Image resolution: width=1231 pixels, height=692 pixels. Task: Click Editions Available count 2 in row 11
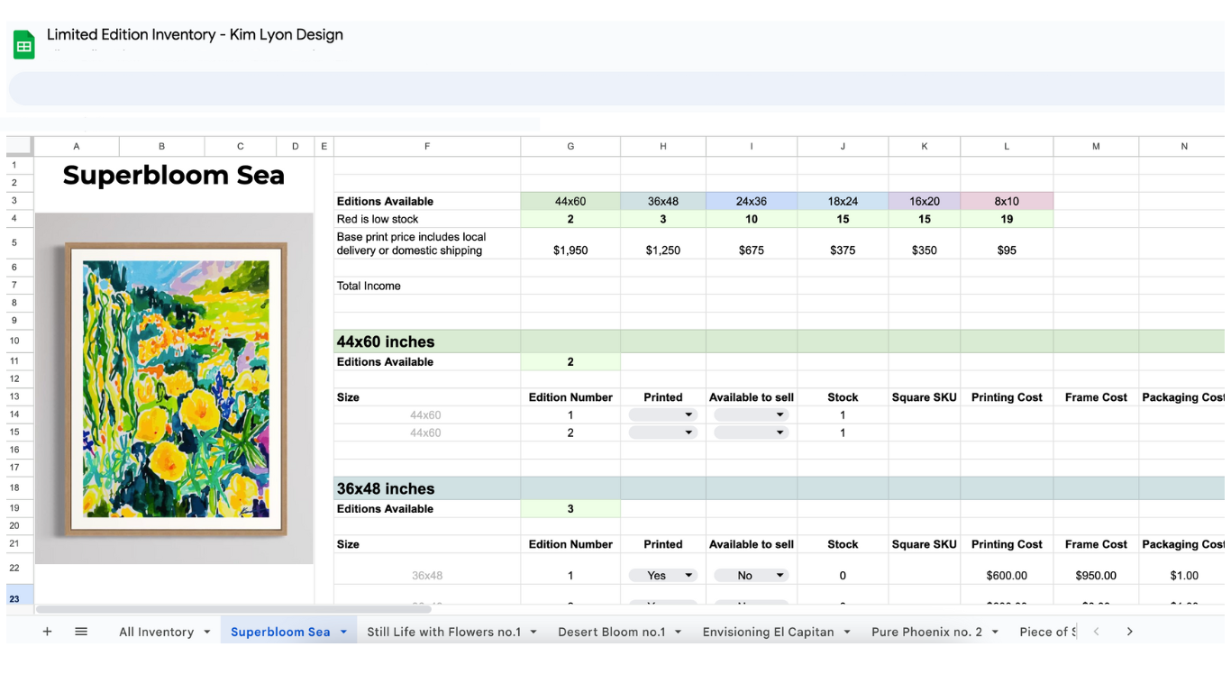click(x=570, y=361)
